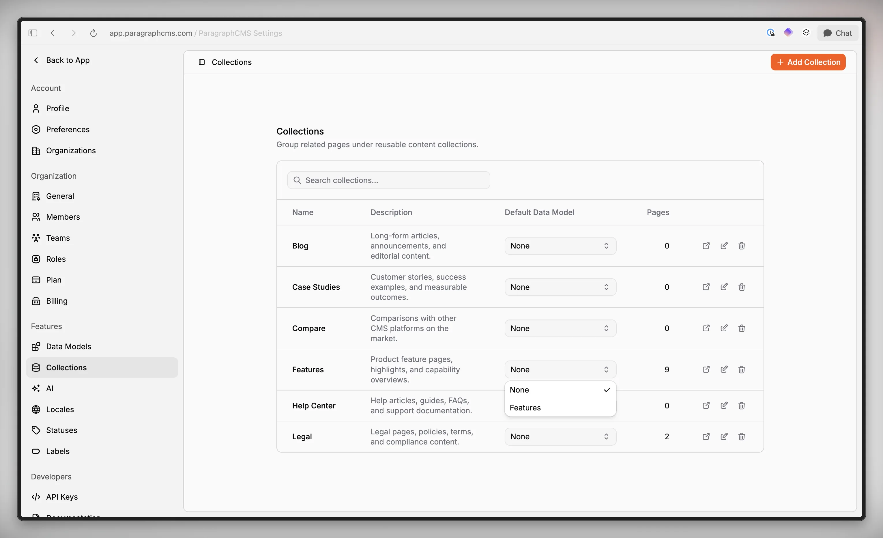Delete the Case Studies collection
Image resolution: width=883 pixels, height=538 pixels.
[741, 287]
